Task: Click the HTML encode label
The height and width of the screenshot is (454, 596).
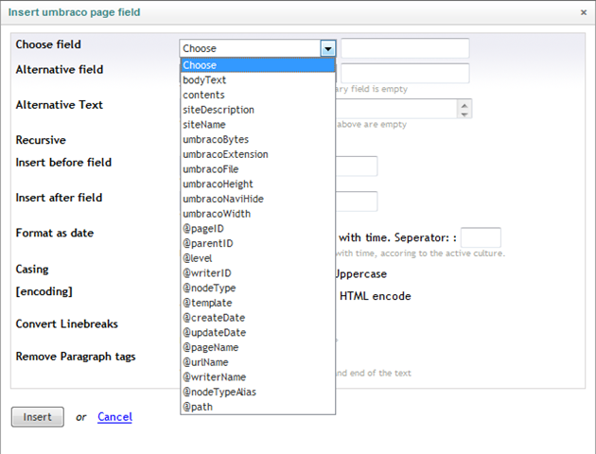Action: click(x=376, y=296)
